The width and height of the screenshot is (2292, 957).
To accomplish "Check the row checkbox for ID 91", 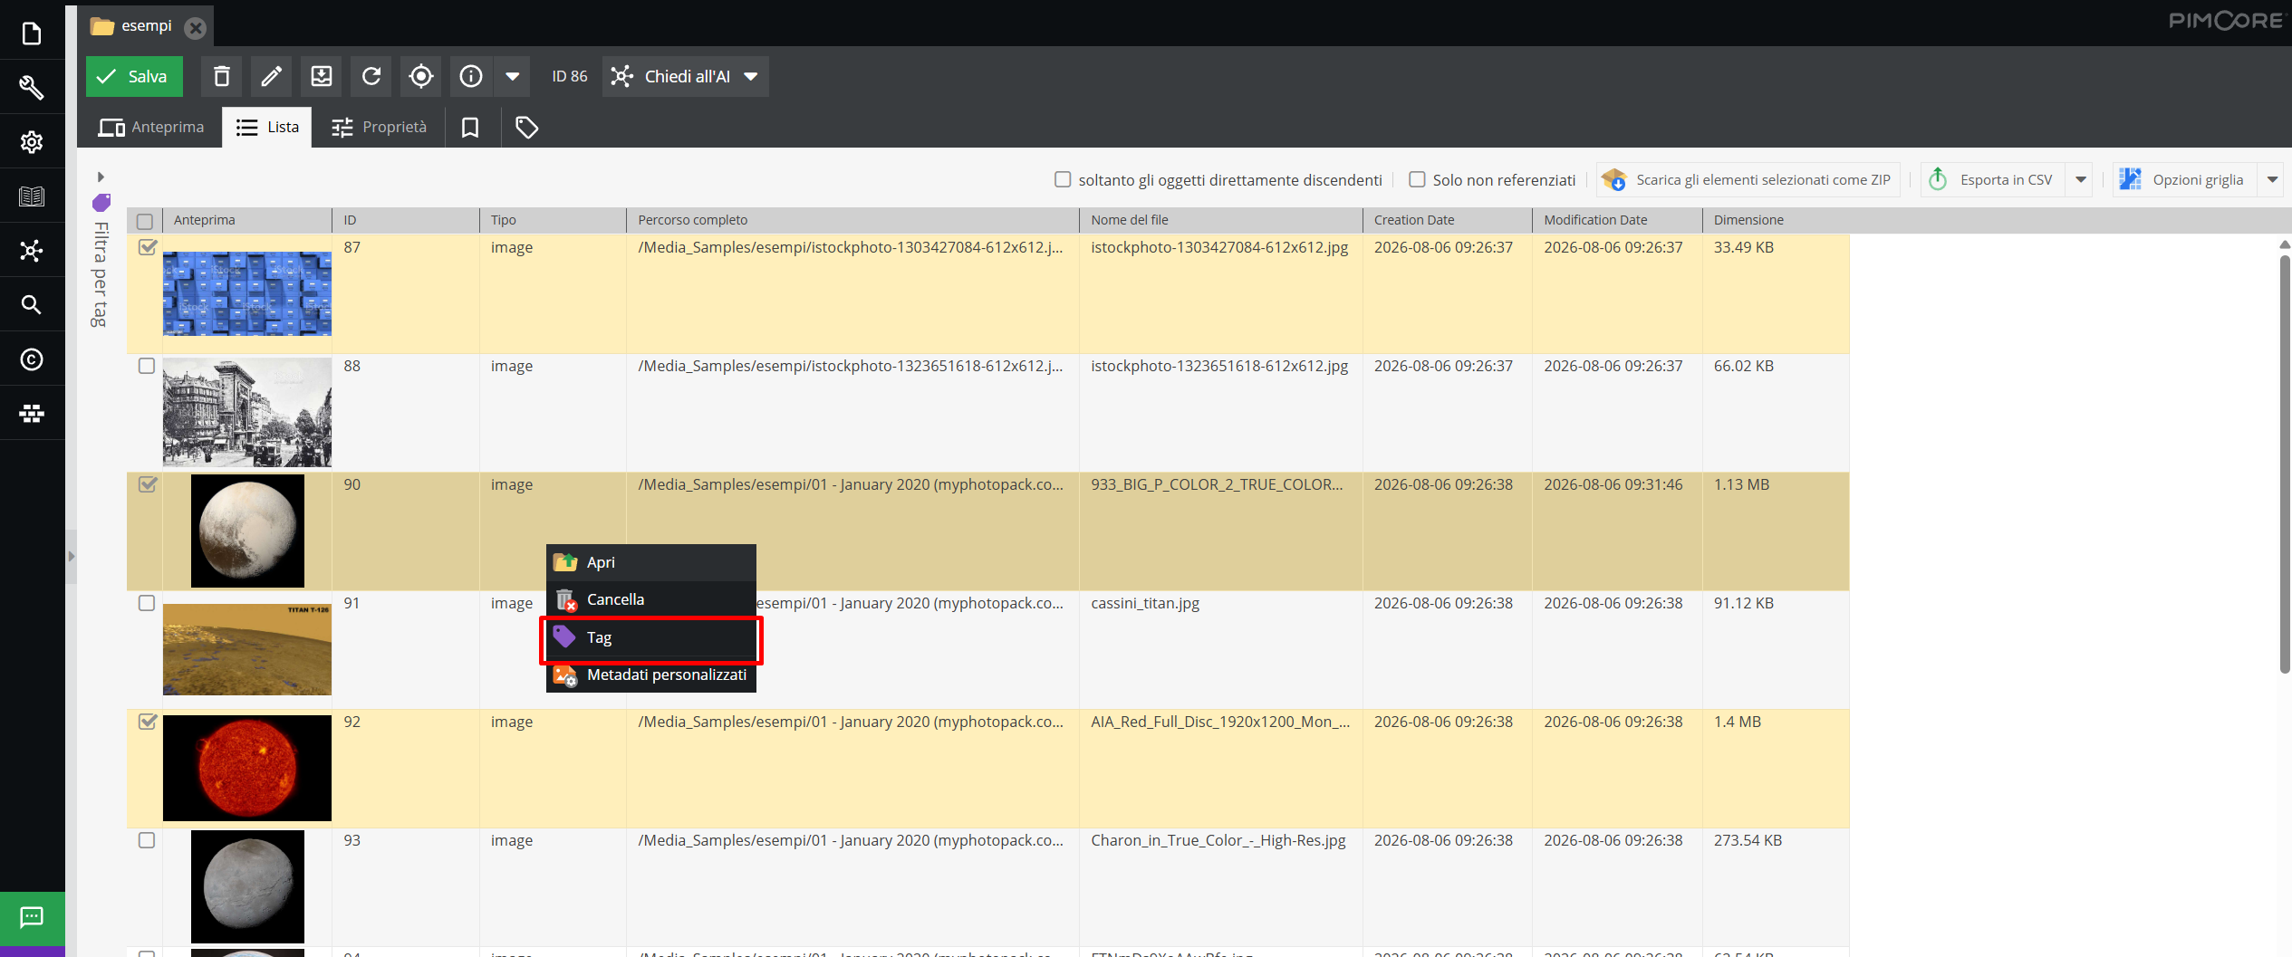I will point(147,603).
